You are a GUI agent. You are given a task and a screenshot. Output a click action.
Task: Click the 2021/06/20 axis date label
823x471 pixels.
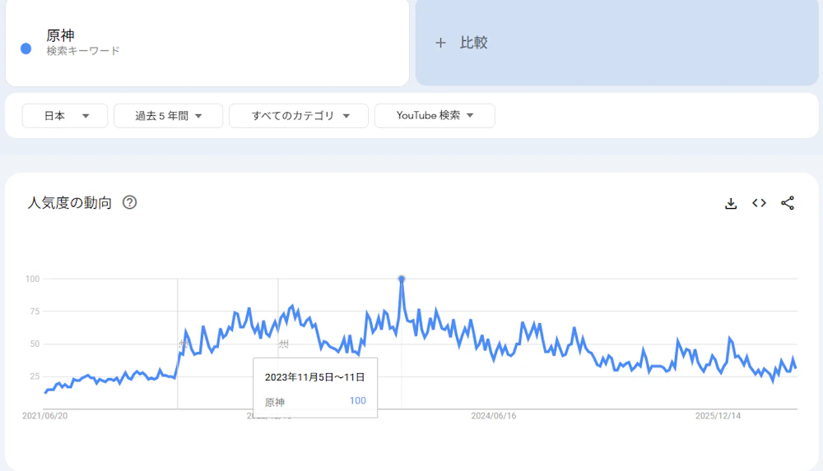[x=44, y=416]
